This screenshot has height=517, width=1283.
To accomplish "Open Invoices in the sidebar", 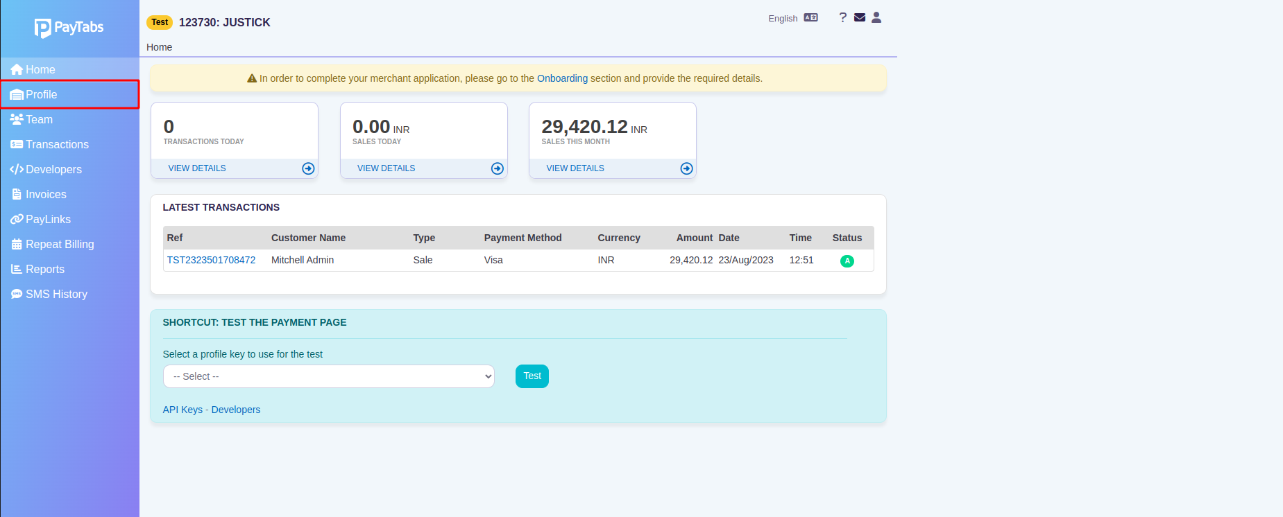I will pyautogui.click(x=69, y=194).
